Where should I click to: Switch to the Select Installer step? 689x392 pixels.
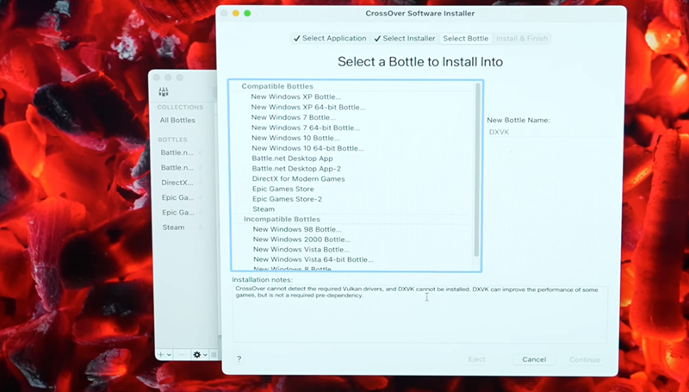405,38
